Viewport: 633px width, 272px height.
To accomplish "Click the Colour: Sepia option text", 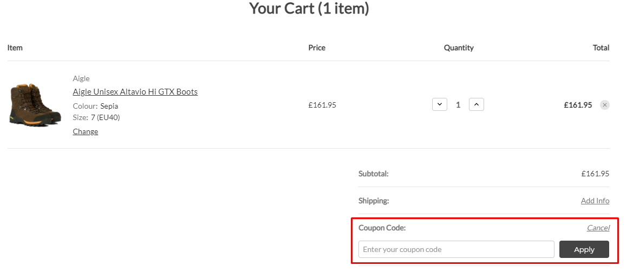I will click(x=95, y=106).
